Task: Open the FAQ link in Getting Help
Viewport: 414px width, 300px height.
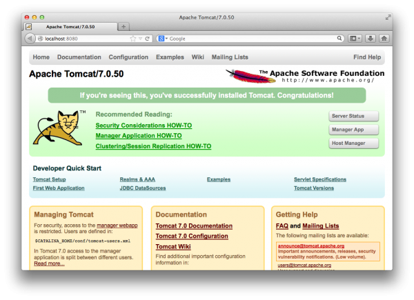Action: point(282,226)
